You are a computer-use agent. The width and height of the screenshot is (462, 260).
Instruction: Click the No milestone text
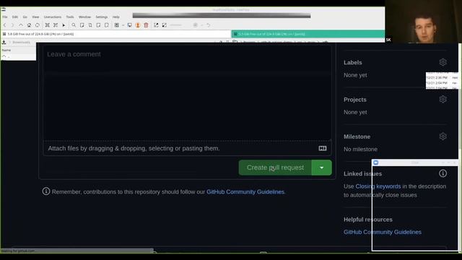360,149
